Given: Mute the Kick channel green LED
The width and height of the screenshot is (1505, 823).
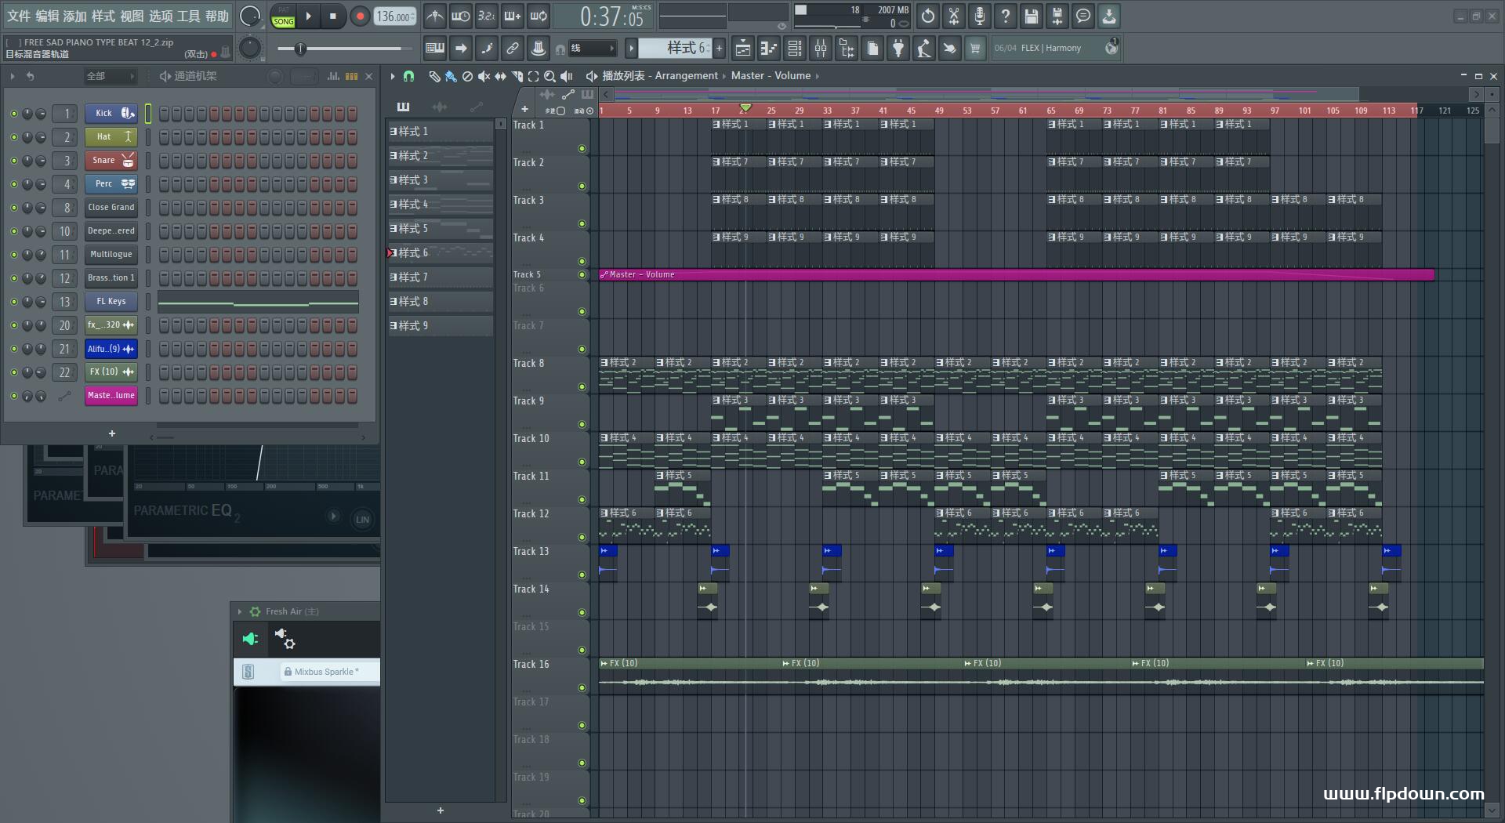Looking at the screenshot, I should point(13,114).
